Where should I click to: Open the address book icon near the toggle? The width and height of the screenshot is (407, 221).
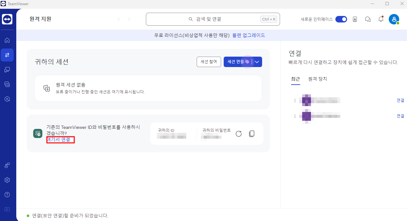355,19
